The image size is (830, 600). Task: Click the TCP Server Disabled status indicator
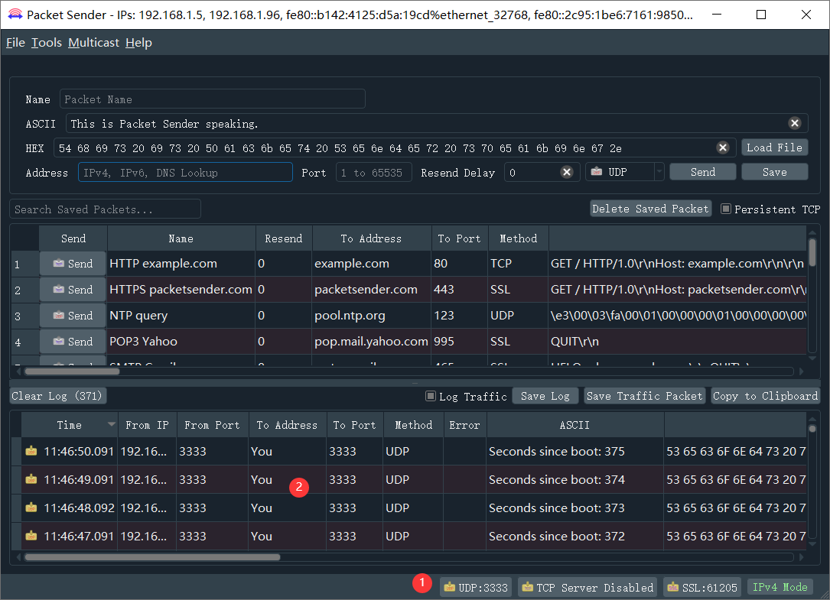[588, 587]
